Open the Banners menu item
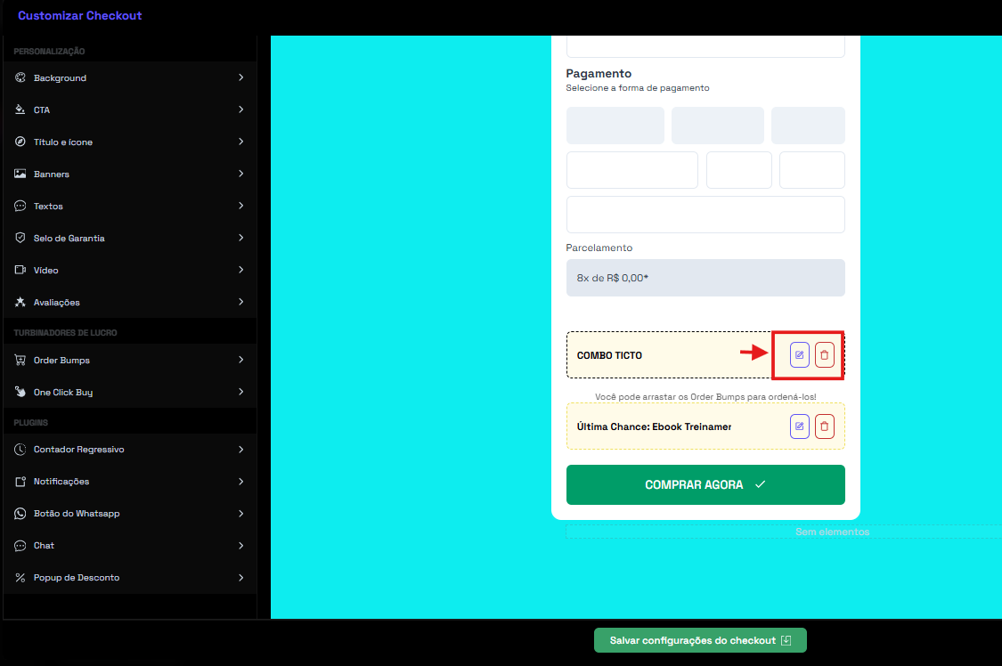Image resolution: width=1002 pixels, height=666 pixels. pos(52,175)
